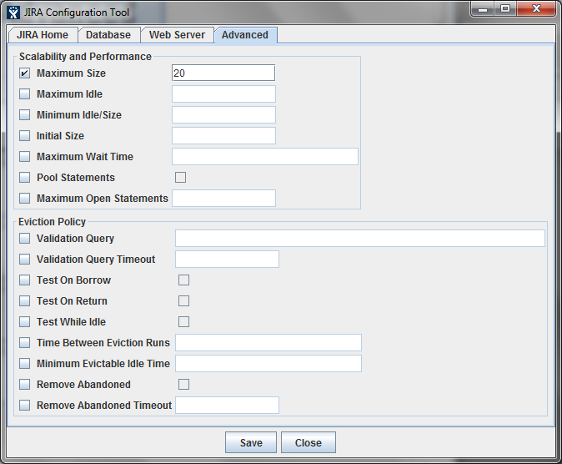Enable the Maximum Idle checkbox

point(24,94)
